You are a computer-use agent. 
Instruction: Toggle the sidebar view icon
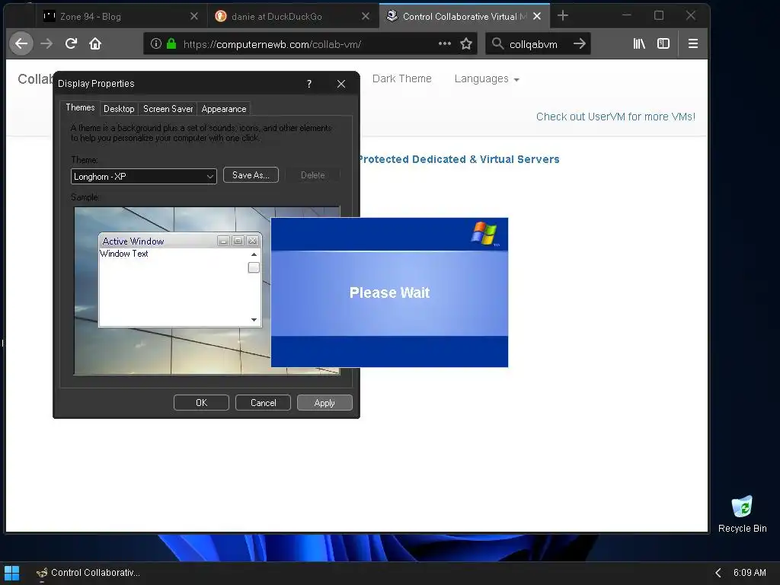(663, 43)
